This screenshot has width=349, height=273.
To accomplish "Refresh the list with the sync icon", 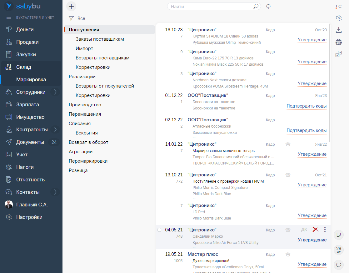I will [x=268, y=6].
